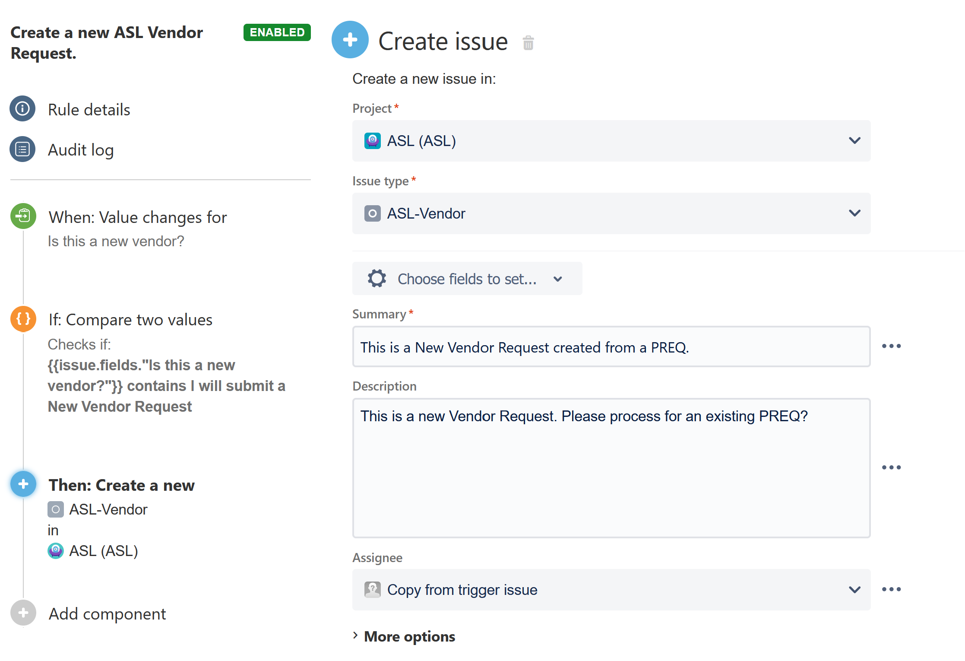Delete the Create issue action via trash icon

528,43
